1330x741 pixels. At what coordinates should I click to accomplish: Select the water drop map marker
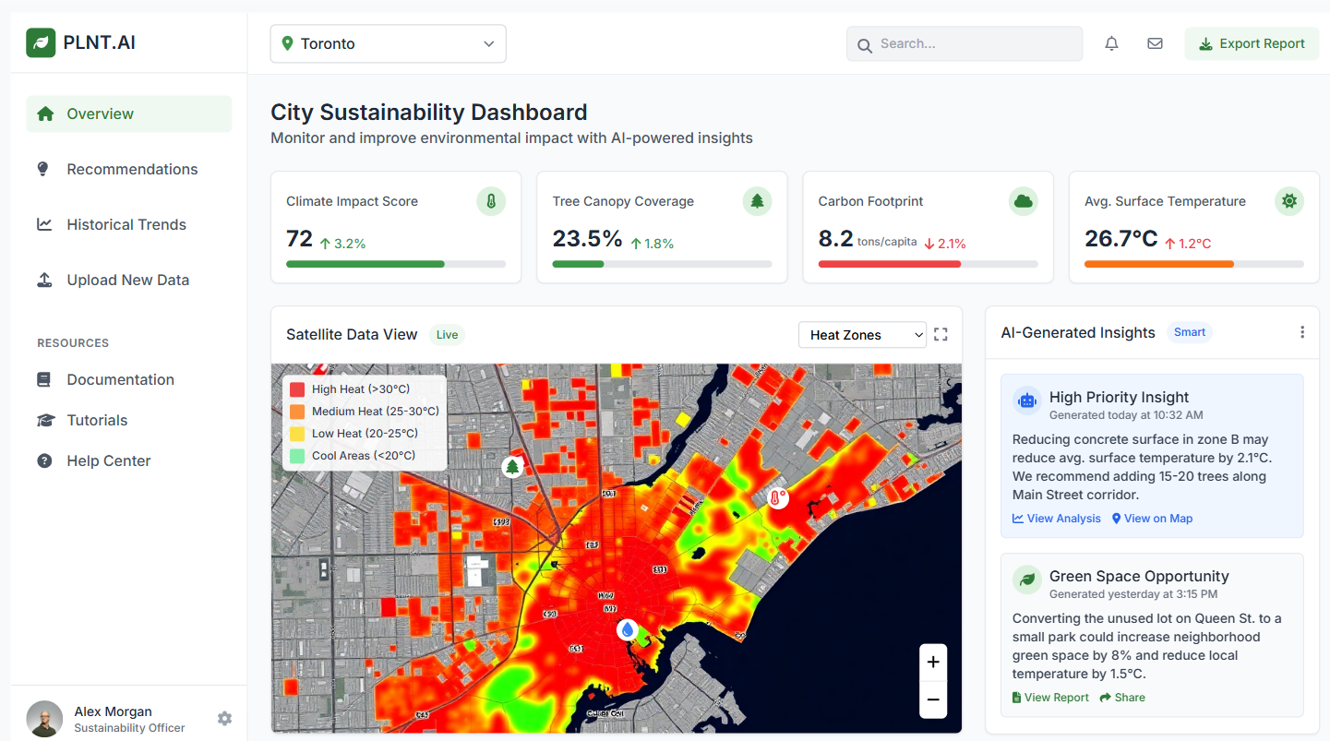tap(628, 629)
